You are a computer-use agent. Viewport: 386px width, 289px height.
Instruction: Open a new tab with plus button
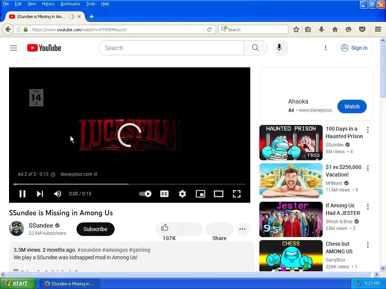tap(92, 17)
